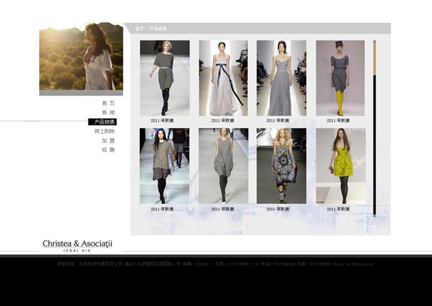Viewport: 432px width, 306px height.
Task: Click the caption under the yellow tights photo
Action: coord(340,121)
